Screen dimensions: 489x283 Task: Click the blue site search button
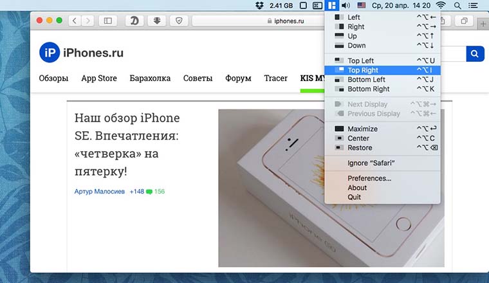(475, 53)
